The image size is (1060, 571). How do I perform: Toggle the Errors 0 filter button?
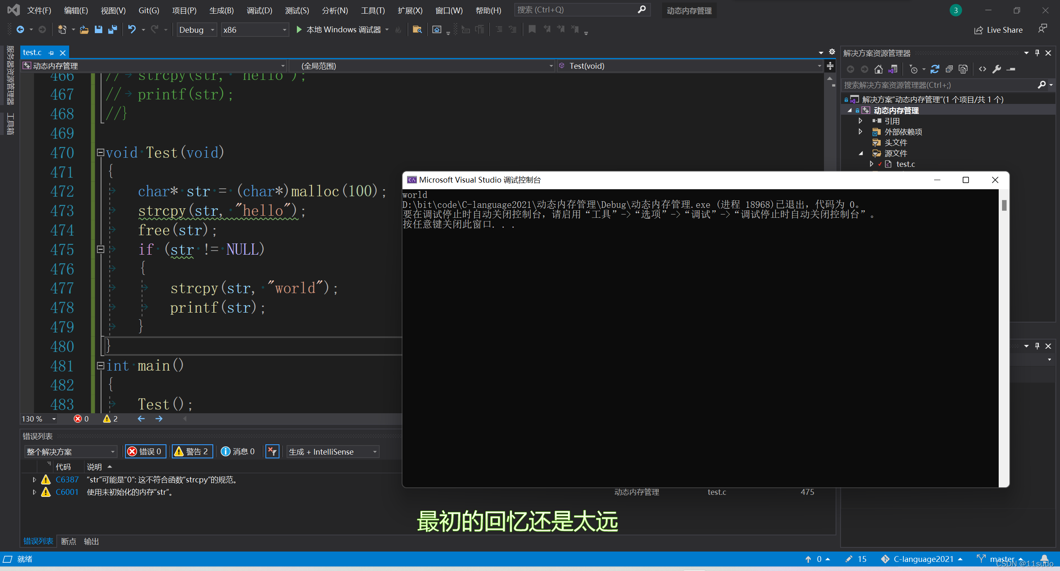145,451
